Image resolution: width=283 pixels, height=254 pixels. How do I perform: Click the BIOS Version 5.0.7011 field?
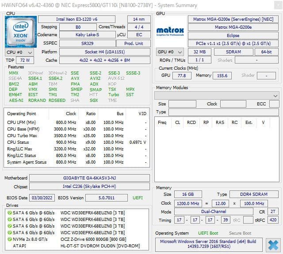point(107,198)
